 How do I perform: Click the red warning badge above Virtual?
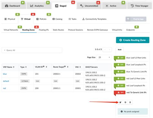pos(33,14)
